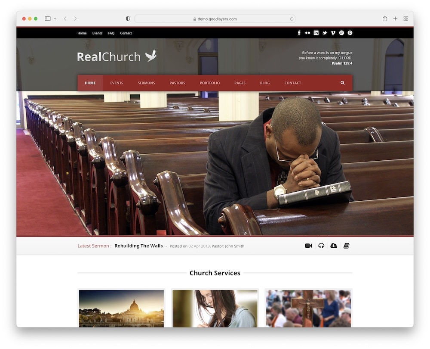Screen dimensions: 430x349
Task: Open the Rome dome sunset thumbnail
Action: point(122,308)
